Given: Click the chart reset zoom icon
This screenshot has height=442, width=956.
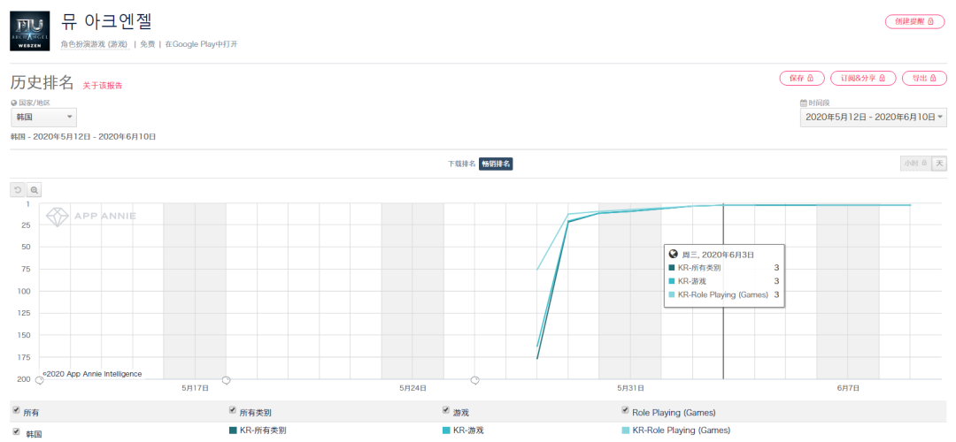Looking at the screenshot, I should pyautogui.click(x=19, y=191).
